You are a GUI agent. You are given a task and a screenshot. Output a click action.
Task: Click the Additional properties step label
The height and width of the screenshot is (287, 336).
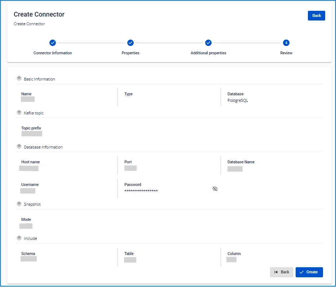pyautogui.click(x=208, y=53)
